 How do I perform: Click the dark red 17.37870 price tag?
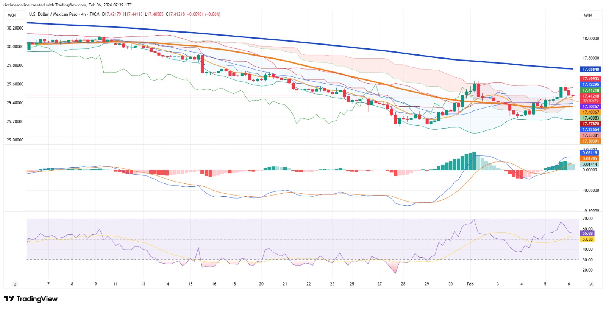click(590, 124)
